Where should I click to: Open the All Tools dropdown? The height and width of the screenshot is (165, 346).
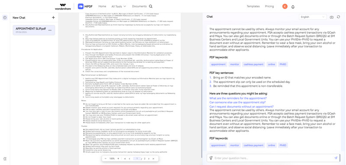coord(119,6)
